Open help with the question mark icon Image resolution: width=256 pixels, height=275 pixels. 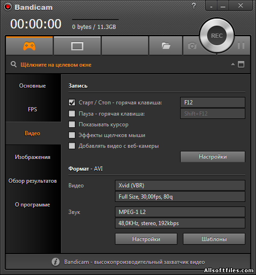click(x=194, y=6)
